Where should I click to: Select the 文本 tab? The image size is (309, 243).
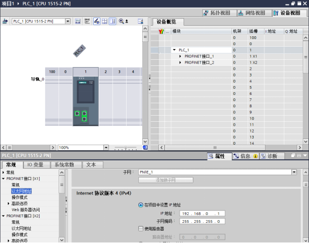coord(93,165)
